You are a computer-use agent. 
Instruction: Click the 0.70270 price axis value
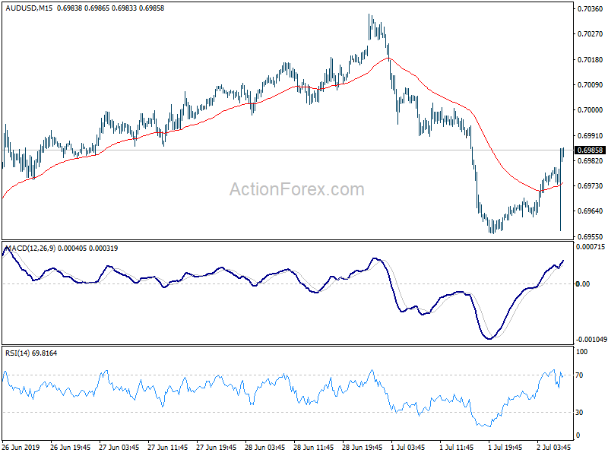(x=590, y=34)
